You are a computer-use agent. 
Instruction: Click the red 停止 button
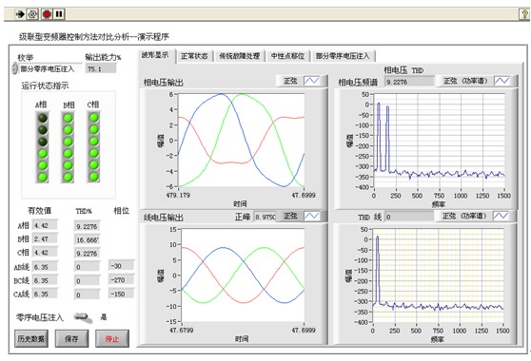111,338
